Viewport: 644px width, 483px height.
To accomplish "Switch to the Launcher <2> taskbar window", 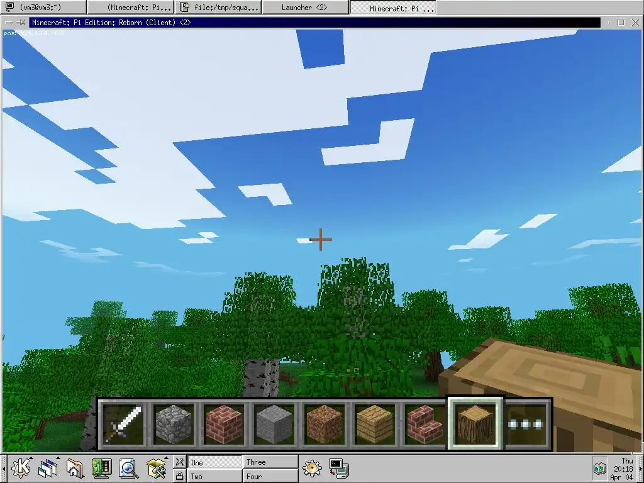I will [x=305, y=7].
